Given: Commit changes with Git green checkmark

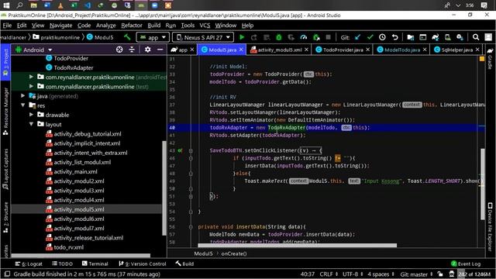Looking at the screenshot, I should tap(370, 37).
